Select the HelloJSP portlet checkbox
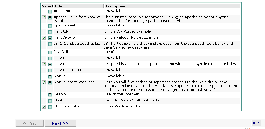 [50, 32]
